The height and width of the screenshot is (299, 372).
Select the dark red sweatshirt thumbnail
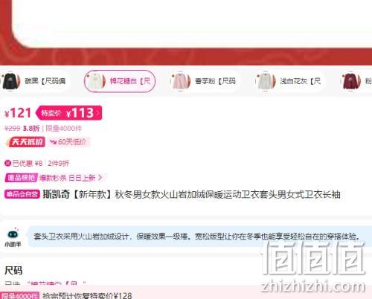pos(351,81)
